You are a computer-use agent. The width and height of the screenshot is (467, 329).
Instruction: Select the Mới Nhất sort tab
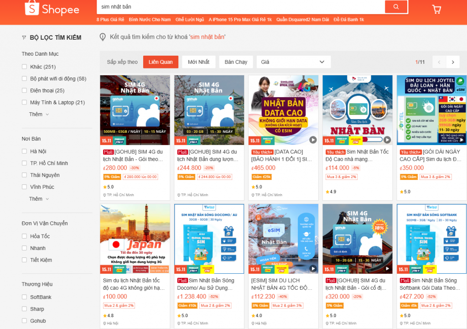click(199, 62)
